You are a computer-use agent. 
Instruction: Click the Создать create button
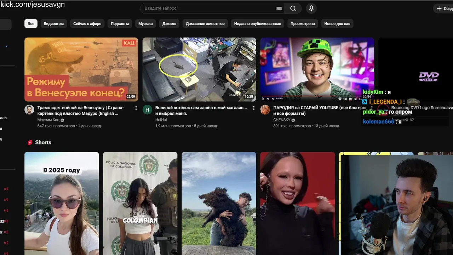pos(443,8)
